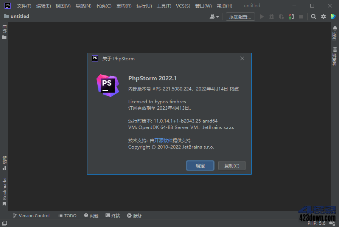Click the 确定 button in the dialog

[x=200, y=166]
